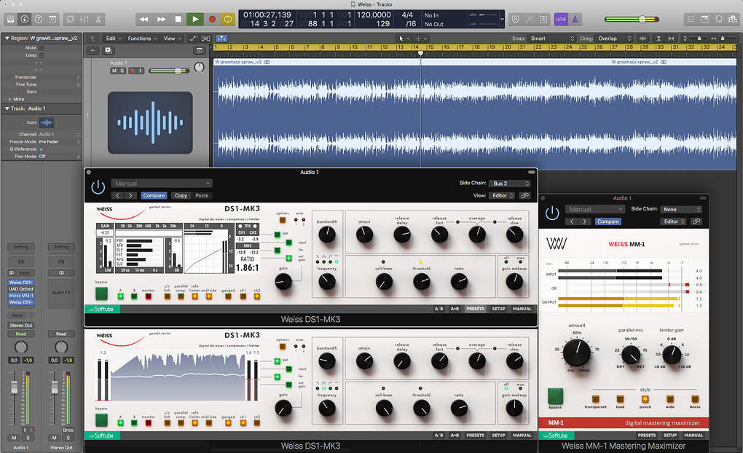Click Paste in the DS1-MK3 plugin header
743x453 pixels.
(x=202, y=195)
